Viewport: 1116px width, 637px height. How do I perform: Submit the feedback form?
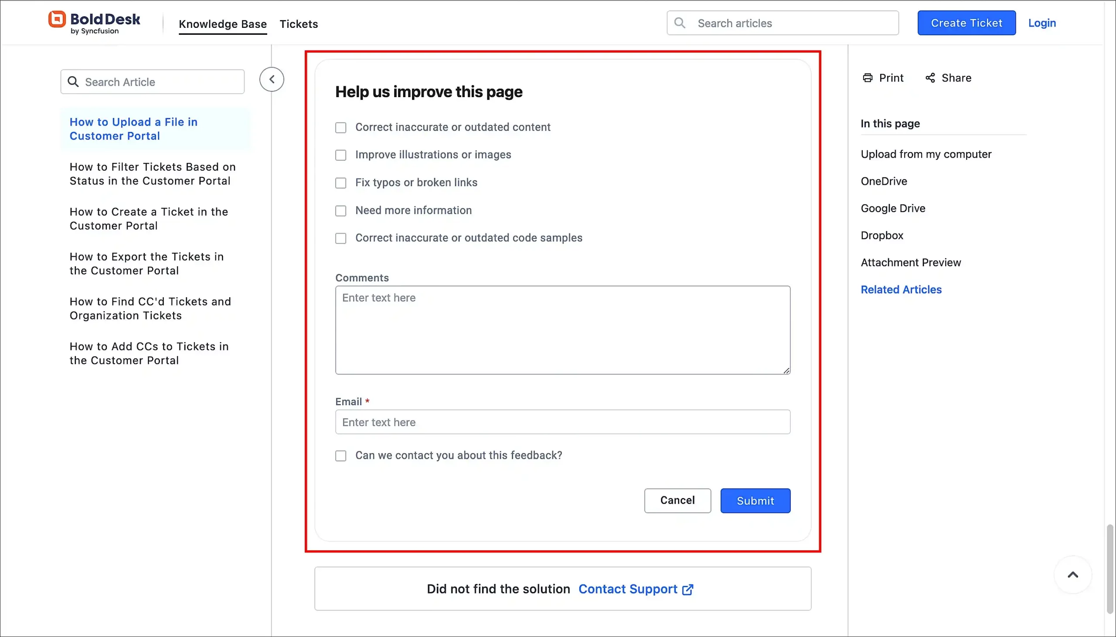pyautogui.click(x=755, y=501)
